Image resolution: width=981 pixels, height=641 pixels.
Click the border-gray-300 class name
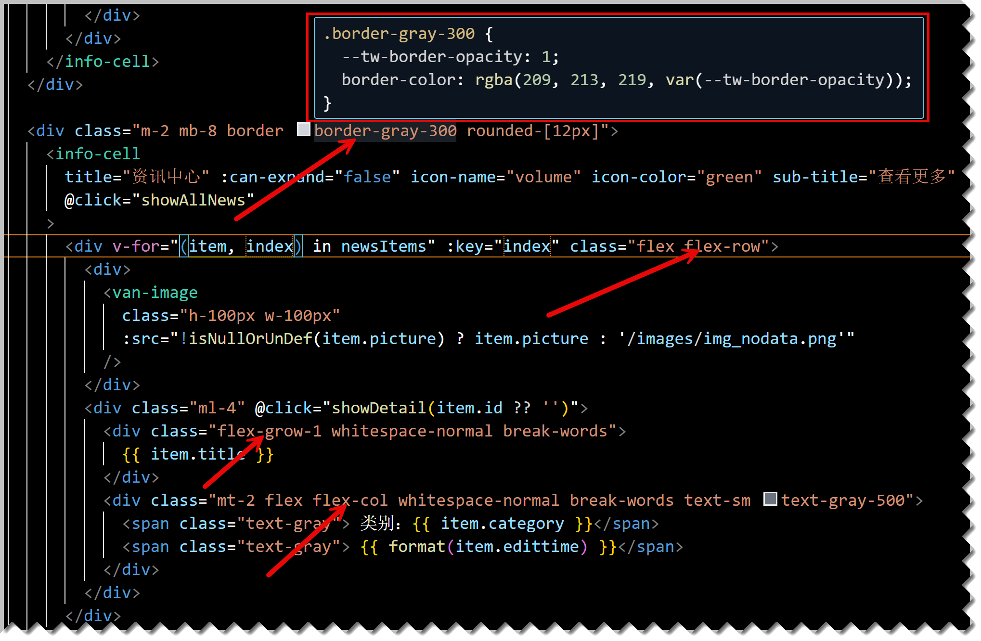pos(385,131)
